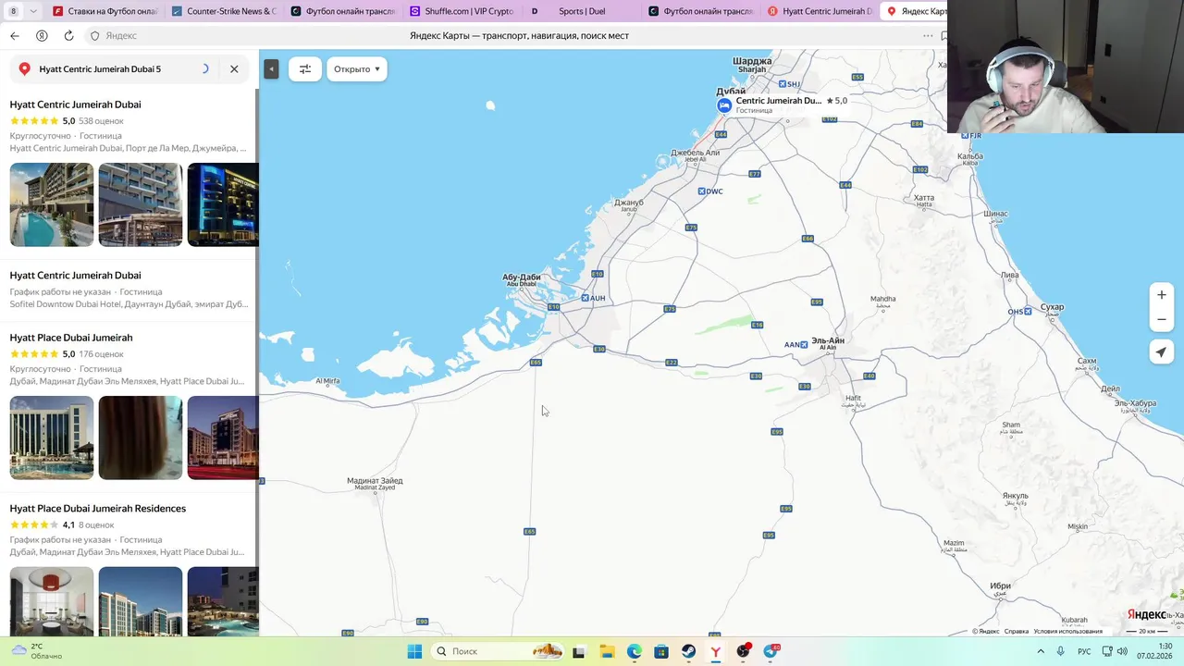The height and width of the screenshot is (666, 1184).
Task: Open the Windows Start menu
Action: [x=414, y=651]
